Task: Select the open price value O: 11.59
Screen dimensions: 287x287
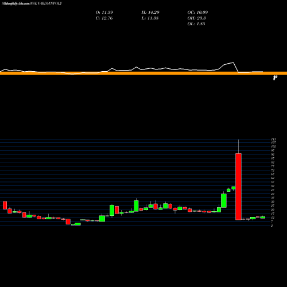Action: (104, 13)
